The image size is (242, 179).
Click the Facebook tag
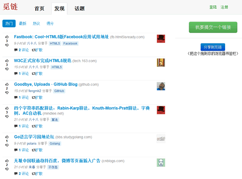click(x=70, y=43)
